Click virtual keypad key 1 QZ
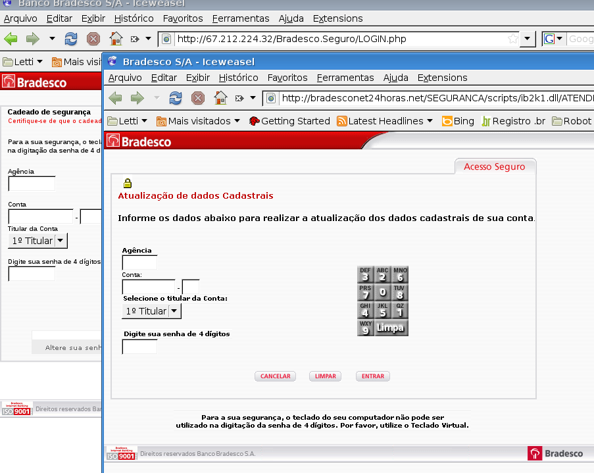The width and height of the screenshot is (594, 473). click(x=400, y=310)
